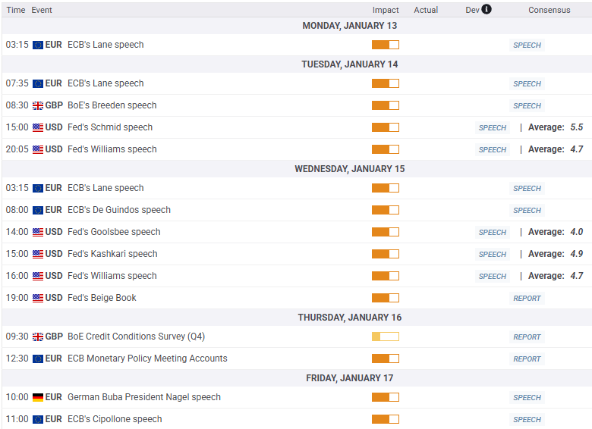Viewport: 592px width, 429px height.
Task: Click German flag on Nagel speech row
Action: tap(38, 397)
